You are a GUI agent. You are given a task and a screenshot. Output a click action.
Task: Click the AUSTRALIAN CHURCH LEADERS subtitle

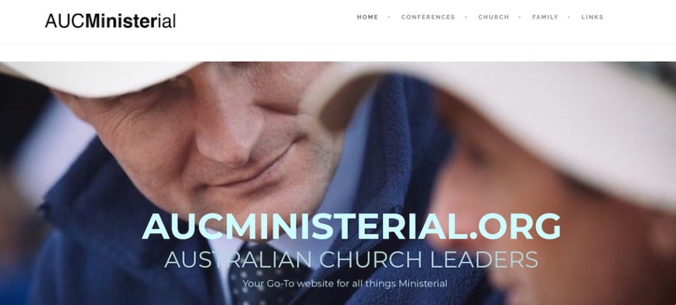[351, 259]
